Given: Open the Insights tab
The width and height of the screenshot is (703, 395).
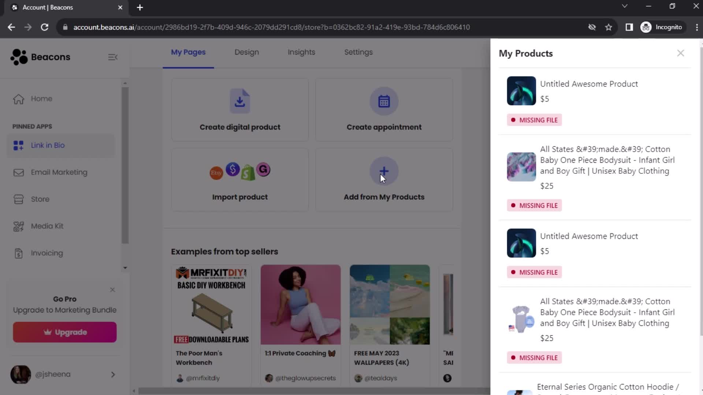Looking at the screenshot, I should [301, 52].
